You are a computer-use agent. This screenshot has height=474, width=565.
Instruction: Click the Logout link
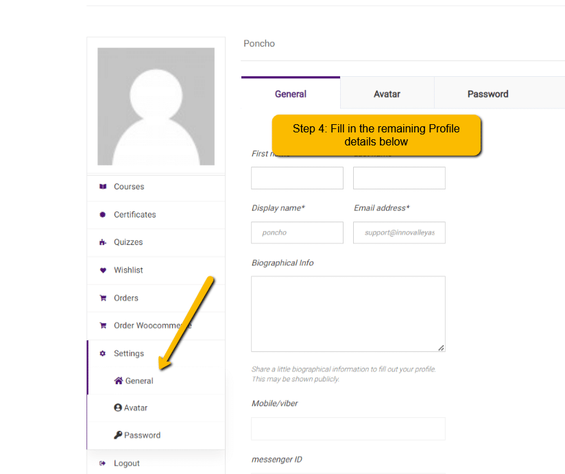pyautogui.click(x=127, y=463)
